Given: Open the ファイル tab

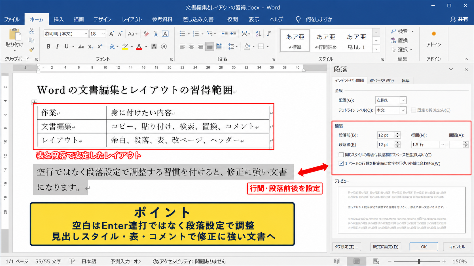Looking at the screenshot, I should pyautogui.click(x=12, y=19).
